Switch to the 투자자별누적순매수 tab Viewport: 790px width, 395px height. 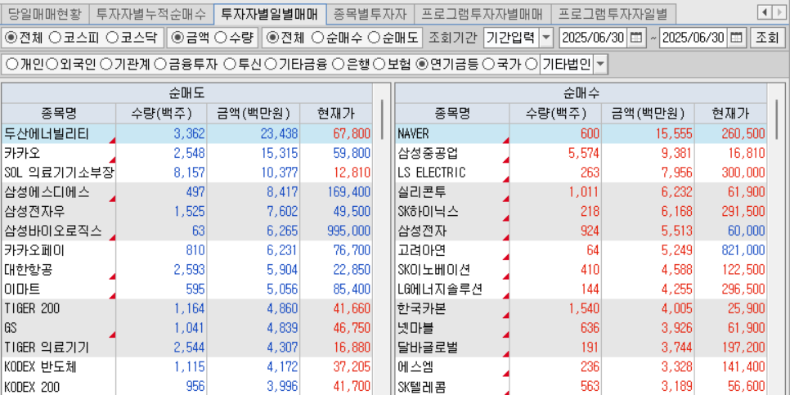(x=151, y=14)
